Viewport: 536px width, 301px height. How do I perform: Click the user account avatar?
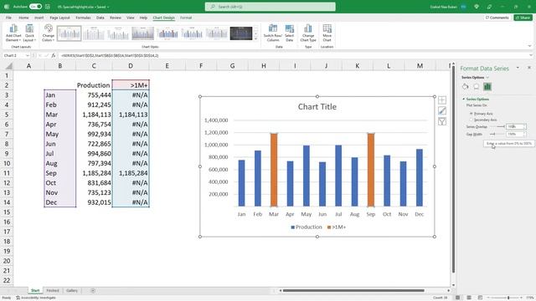pyautogui.click(x=463, y=7)
